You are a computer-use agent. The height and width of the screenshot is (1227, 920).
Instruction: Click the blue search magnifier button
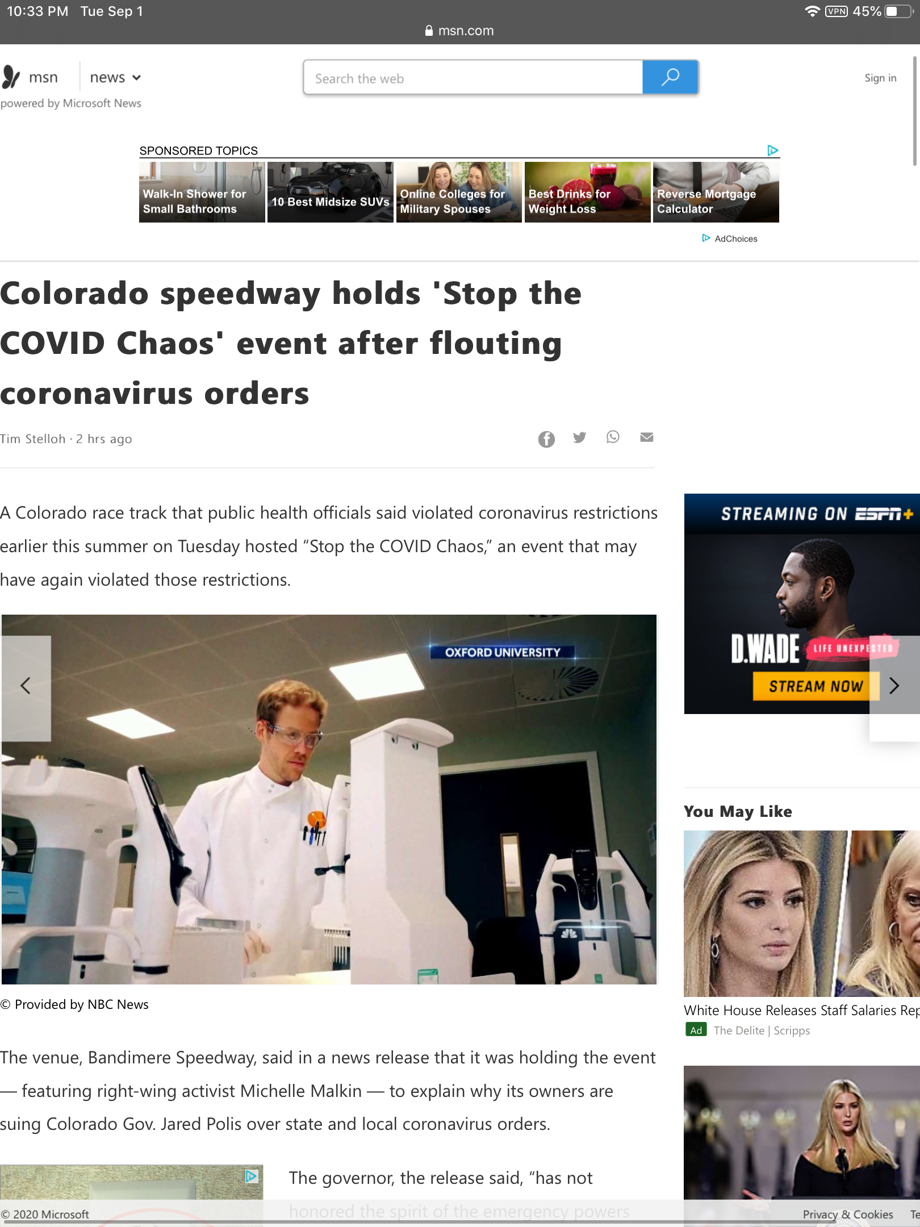pos(670,77)
